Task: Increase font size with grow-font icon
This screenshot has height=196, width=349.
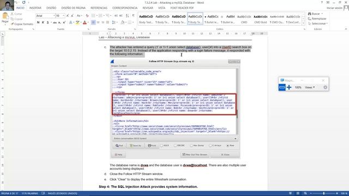Action: pyautogui.click(x=68, y=16)
